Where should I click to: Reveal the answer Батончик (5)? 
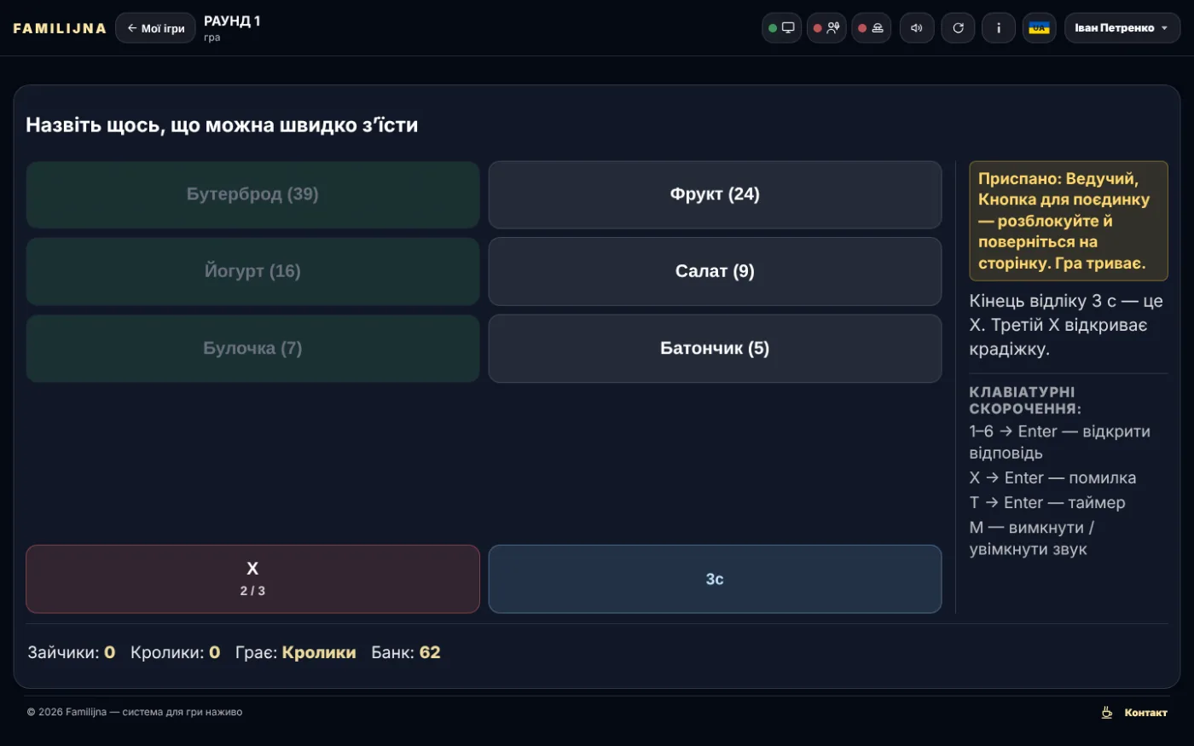[715, 349]
